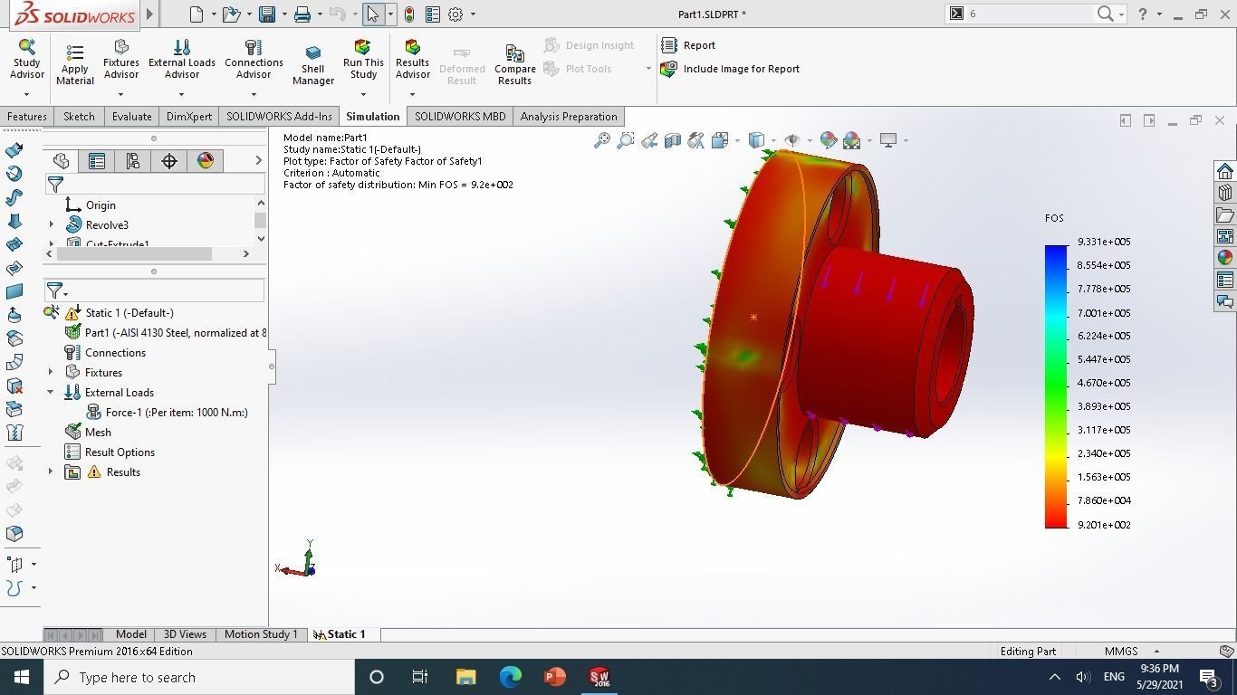Open the Results Advisor
1237x695 pixels.
coord(412,60)
